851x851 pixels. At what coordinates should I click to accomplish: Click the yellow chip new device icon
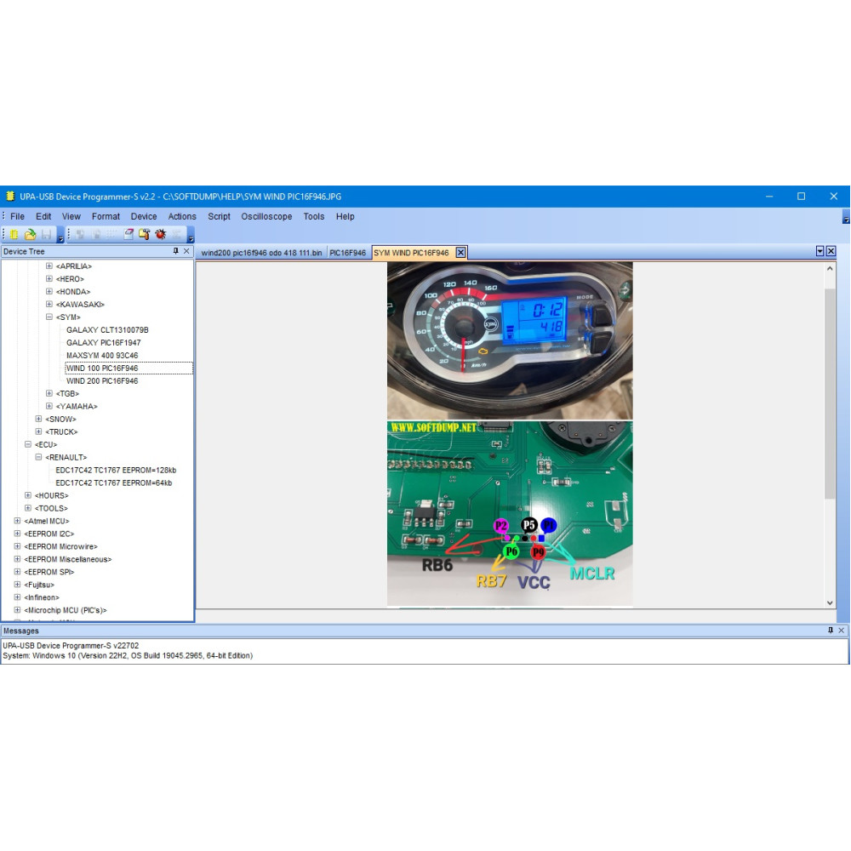pos(14,235)
